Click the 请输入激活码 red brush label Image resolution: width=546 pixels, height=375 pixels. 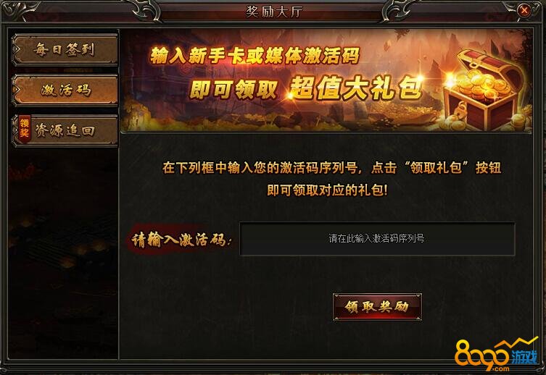point(181,240)
